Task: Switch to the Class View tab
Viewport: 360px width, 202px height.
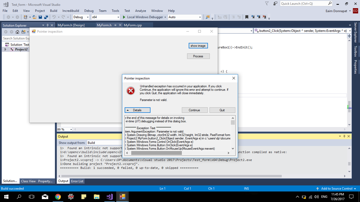Action: point(28,181)
